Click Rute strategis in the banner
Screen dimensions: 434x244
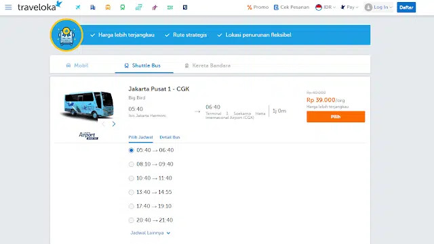(190, 35)
